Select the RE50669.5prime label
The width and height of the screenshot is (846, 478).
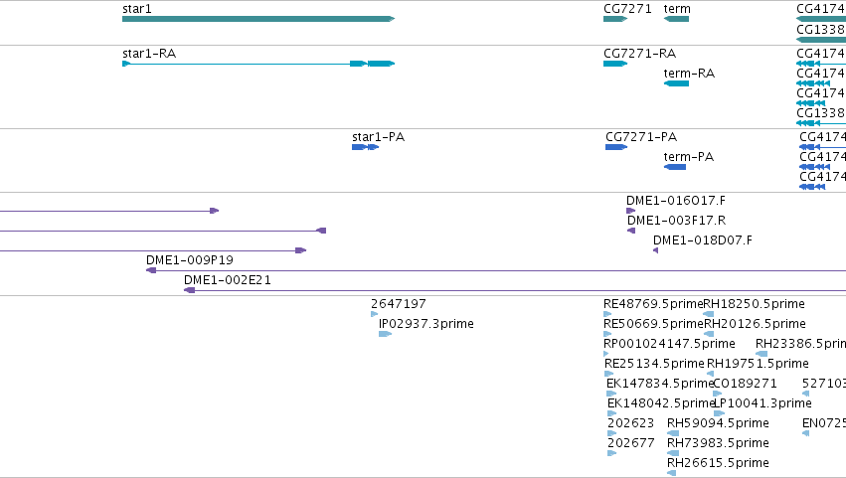coord(653,324)
